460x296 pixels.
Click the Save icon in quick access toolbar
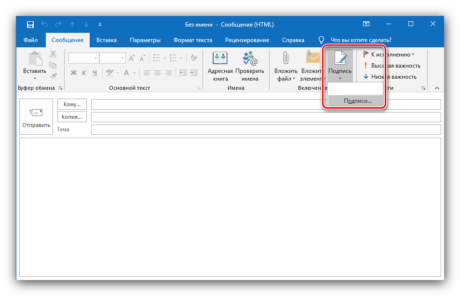click(x=30, y=24)
